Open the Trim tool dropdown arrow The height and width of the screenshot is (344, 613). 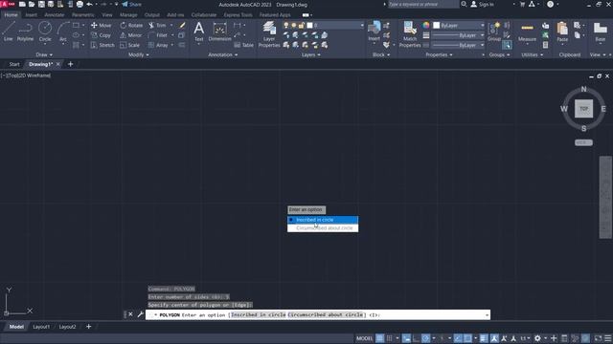tap(171, 26)
